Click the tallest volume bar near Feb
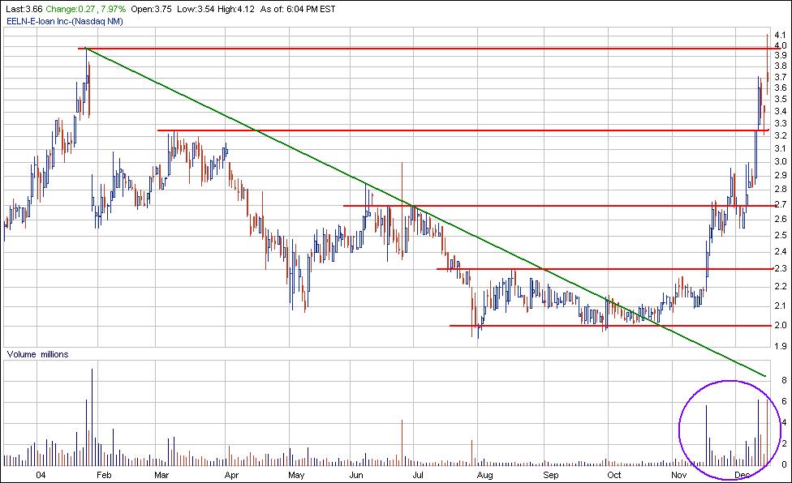The height and width of the screenshot is (483, 792). click(92, 417)
